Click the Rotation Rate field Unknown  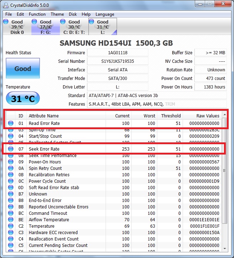point(211,70)
